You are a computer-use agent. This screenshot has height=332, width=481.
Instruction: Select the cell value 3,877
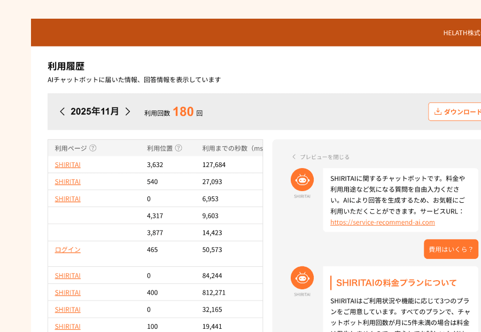click(x=155, y=233)
